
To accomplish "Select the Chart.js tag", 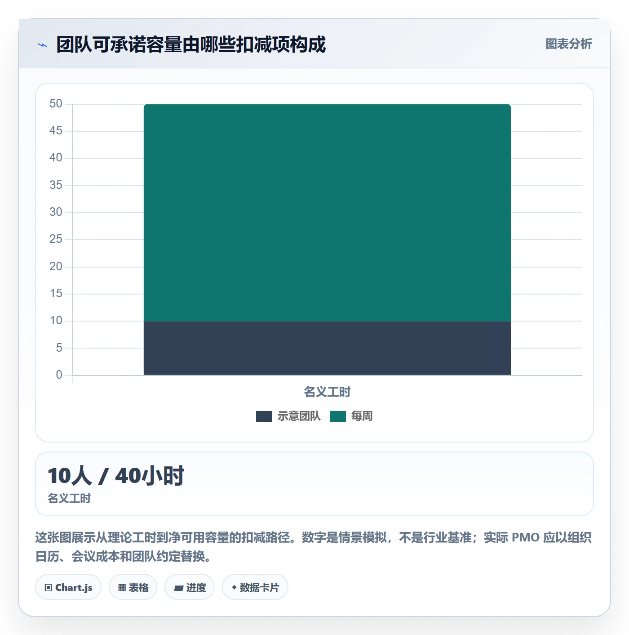I will (x=68, y=587).
